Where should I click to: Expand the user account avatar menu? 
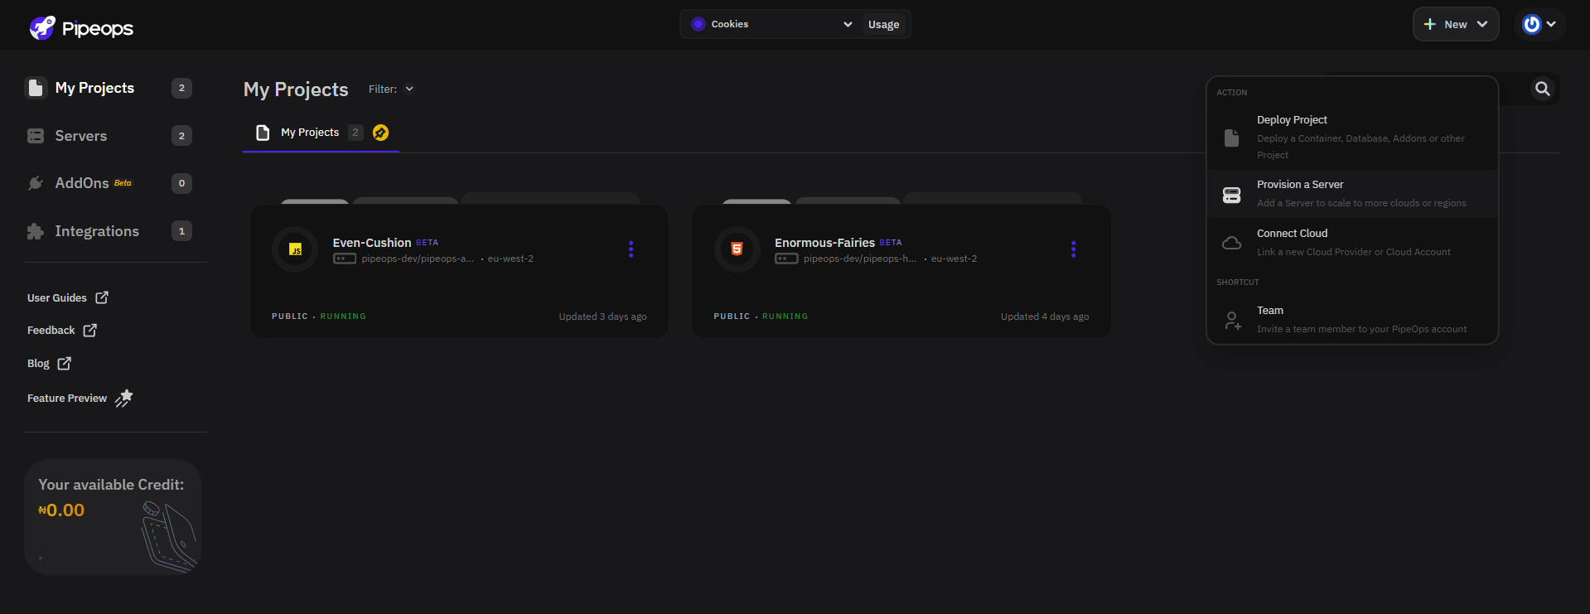[1539, 24]
